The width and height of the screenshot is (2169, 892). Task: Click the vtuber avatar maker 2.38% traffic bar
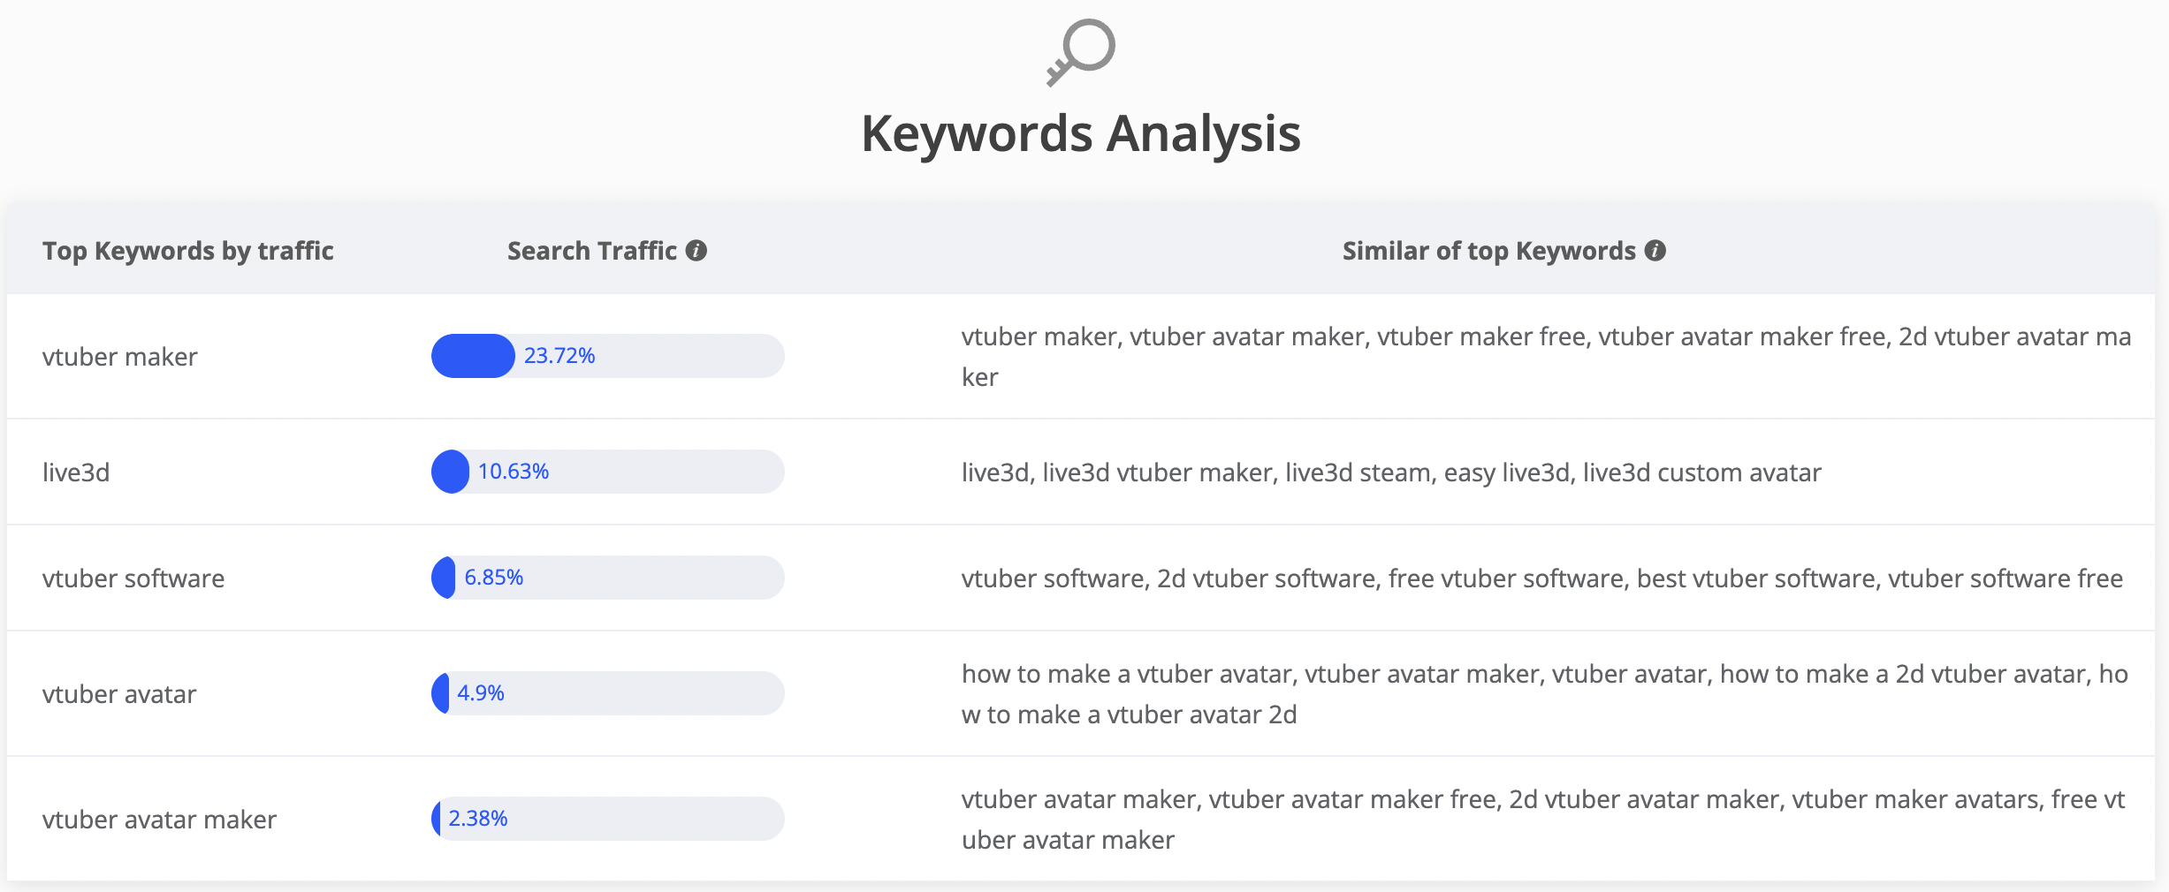pyautogui.click(x=607, y=819)
